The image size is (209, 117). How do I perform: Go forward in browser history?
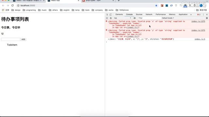8,6
